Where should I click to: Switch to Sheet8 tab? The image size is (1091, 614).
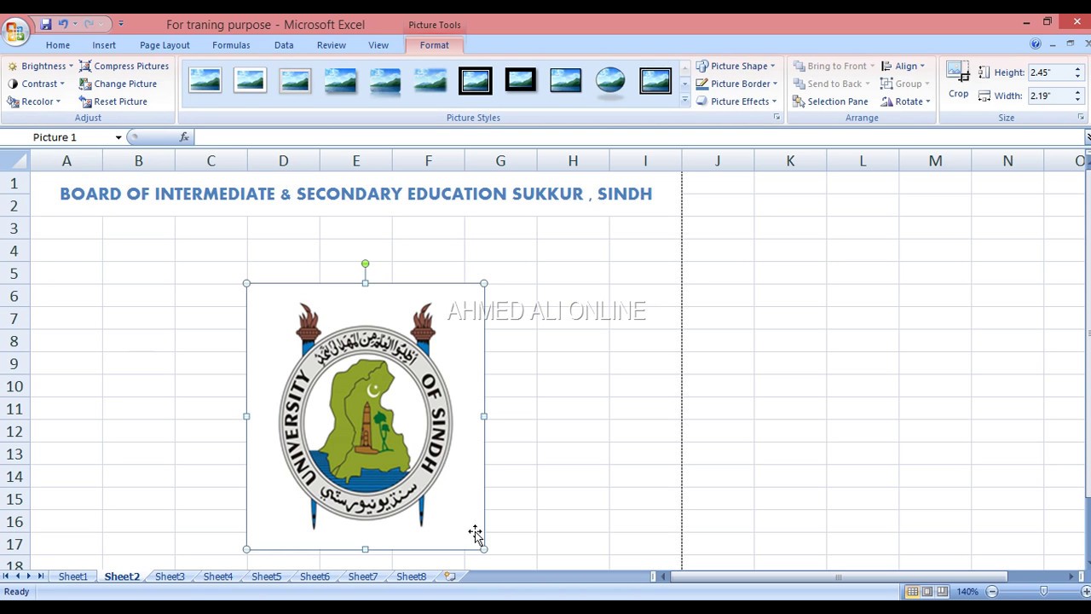(411, 577)
